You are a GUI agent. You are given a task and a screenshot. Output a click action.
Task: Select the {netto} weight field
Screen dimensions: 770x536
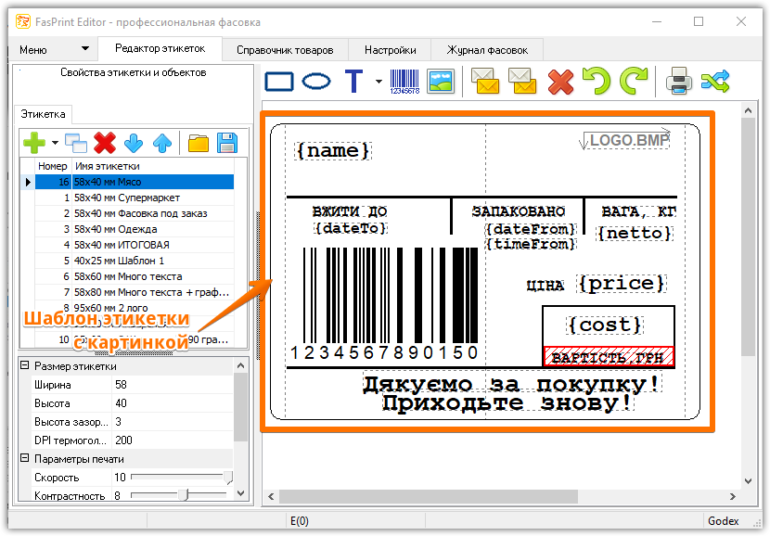click(x=635, y=233)
